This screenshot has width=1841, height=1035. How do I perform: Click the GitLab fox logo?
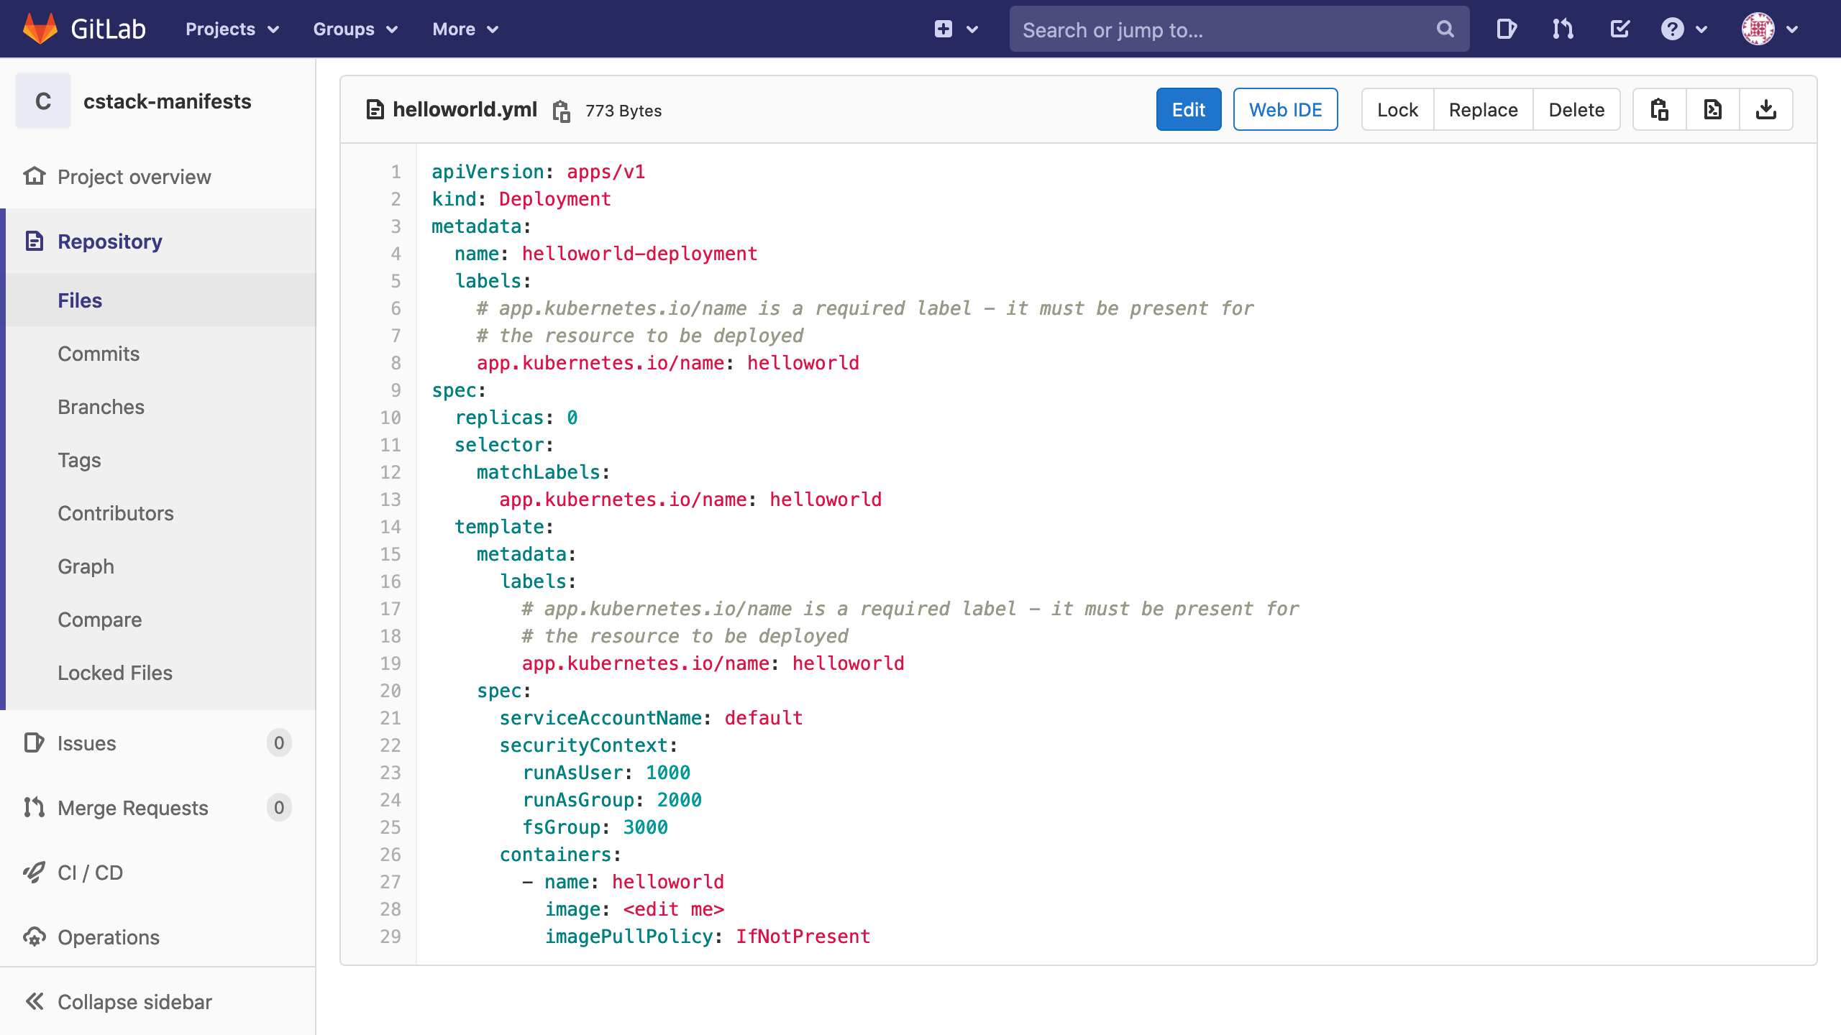pyautogui.click(x=40, y=29)
